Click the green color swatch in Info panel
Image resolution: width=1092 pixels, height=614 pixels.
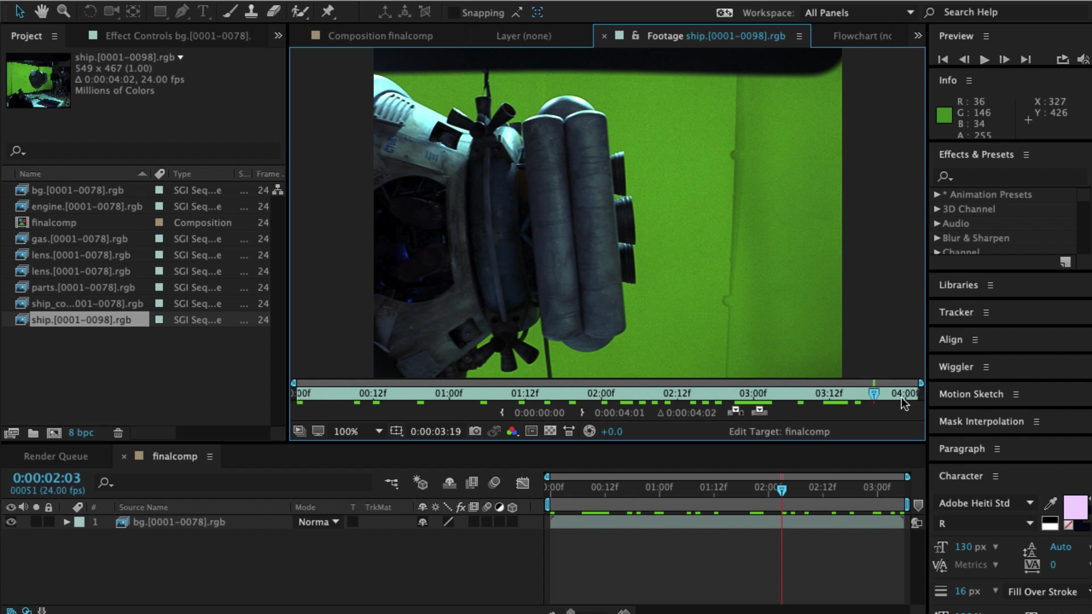point(944,115)
